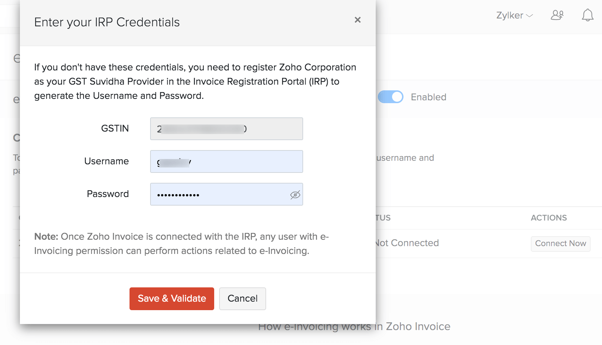Click inside the Username field

[x=226, y=161]
